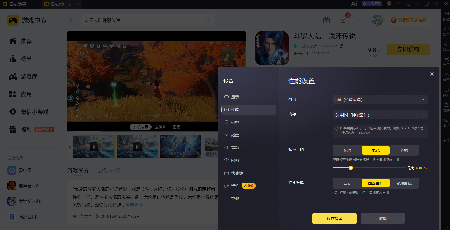Click the search magnifier icon in search box

click(x=208, y=20)
